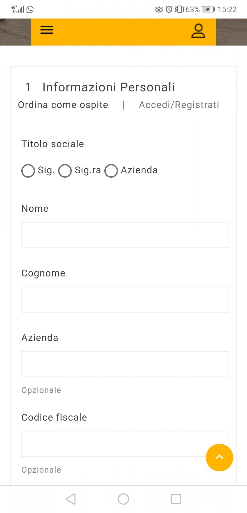Switch to Ordina come ospite tab
The height and width of the screenshot is (513, 247).
point(63,105)
